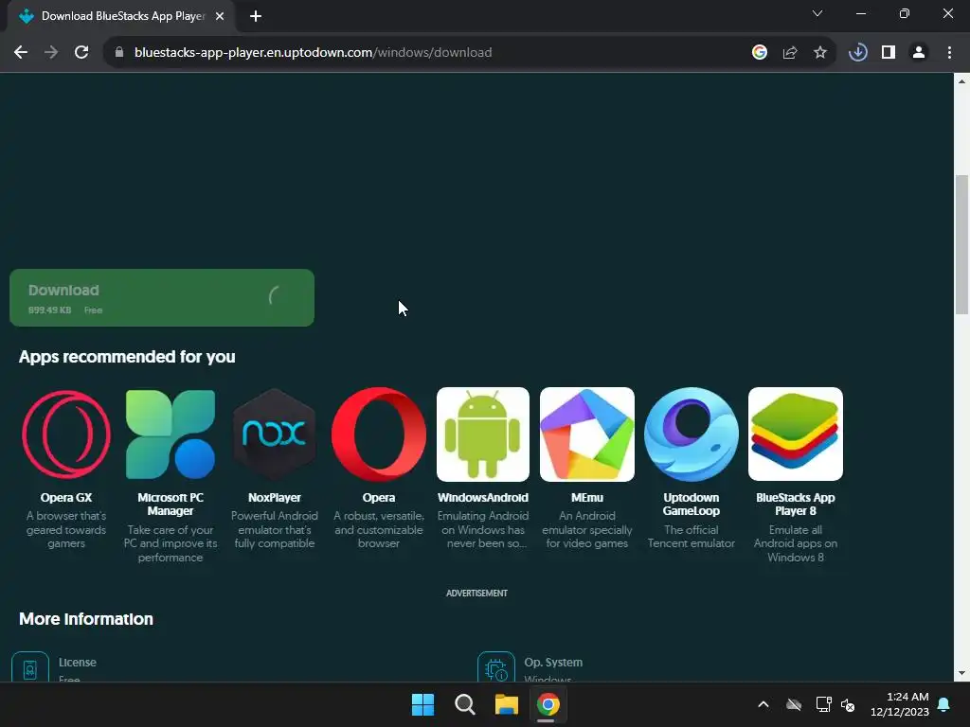Open the NoxPlayer app icon
The image size is (970, 727).
tap(274, 434)
